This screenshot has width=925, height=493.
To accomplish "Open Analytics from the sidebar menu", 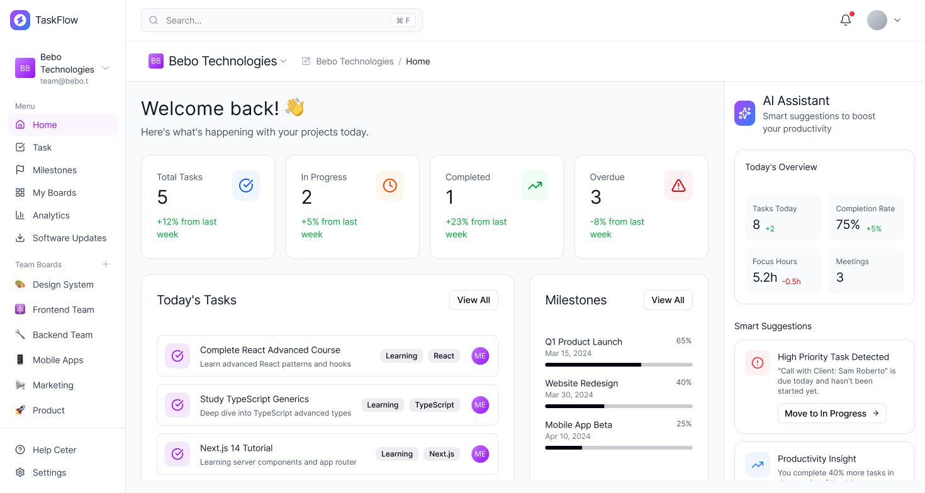I will [51, 215].
